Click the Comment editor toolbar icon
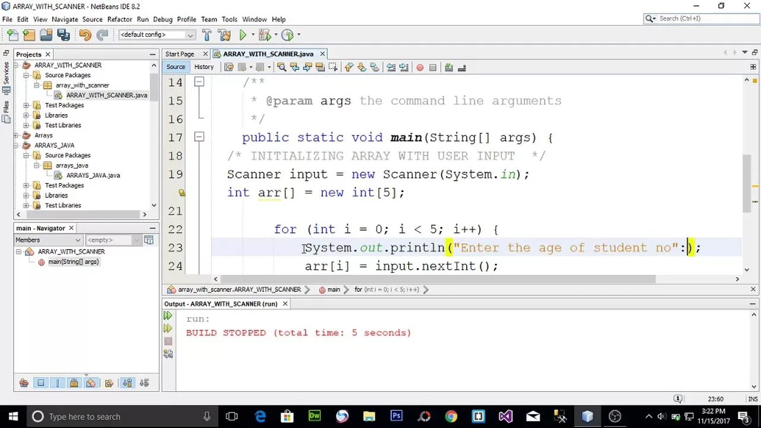 coord(449,67)
